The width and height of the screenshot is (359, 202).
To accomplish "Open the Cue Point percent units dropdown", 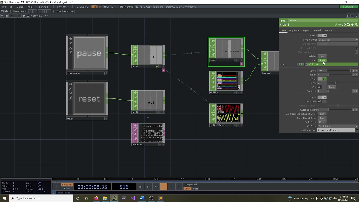I will pos(355,91).
